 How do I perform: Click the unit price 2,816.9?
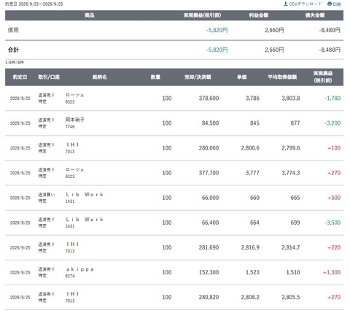(x=250, y=247)
